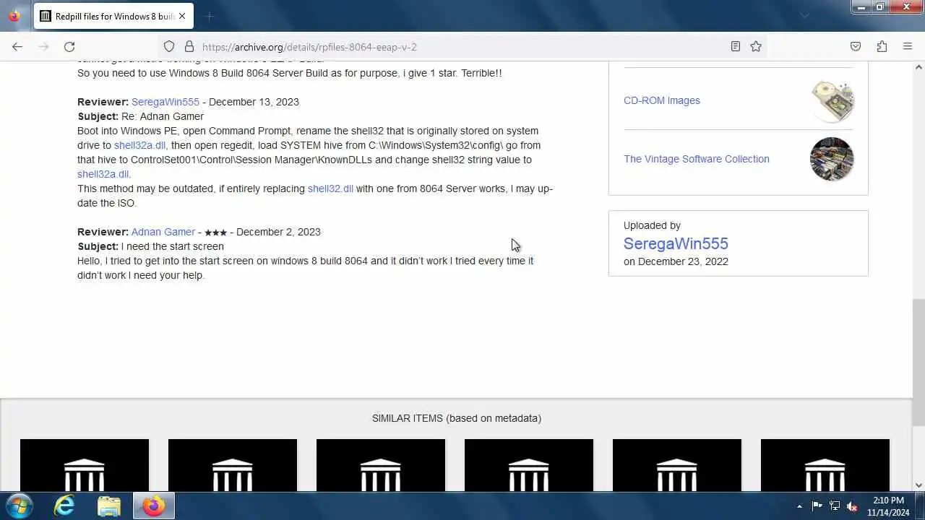Open Windows Explorer folder taskbar icon

(x=109, y=506)
